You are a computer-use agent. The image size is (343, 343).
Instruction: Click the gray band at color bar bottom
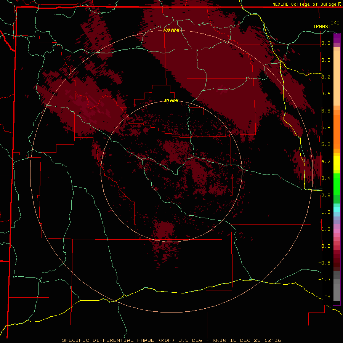(337, 287)
